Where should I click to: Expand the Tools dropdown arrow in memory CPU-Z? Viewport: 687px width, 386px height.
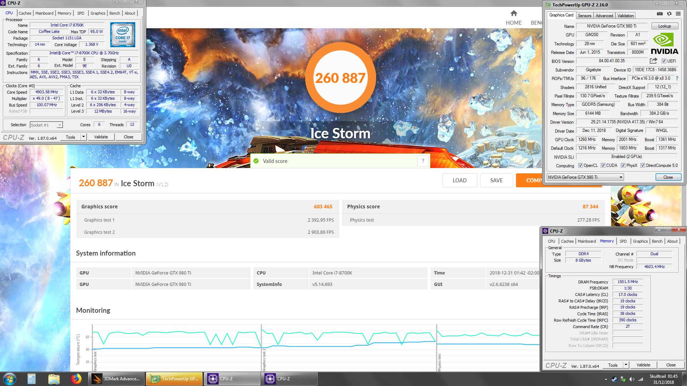[x=626, y=365]
